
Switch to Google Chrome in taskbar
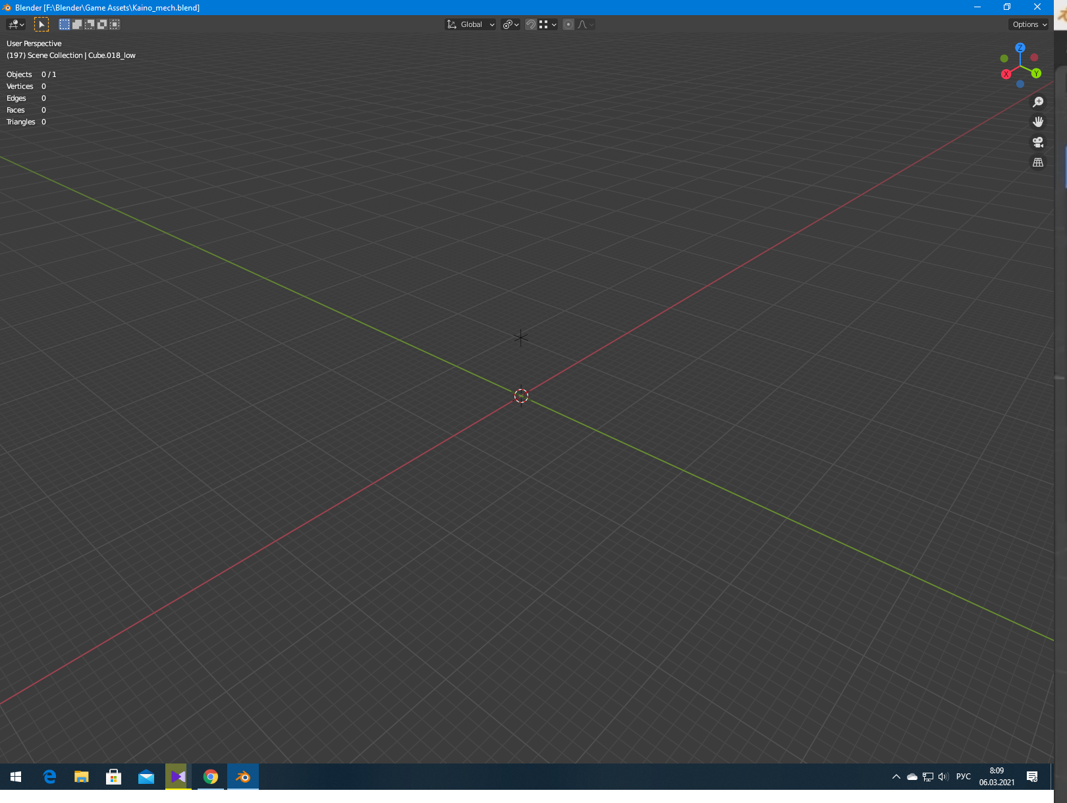point(210,777)
